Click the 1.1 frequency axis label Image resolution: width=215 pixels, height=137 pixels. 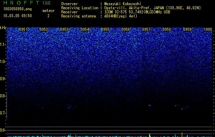coord(3,45)
